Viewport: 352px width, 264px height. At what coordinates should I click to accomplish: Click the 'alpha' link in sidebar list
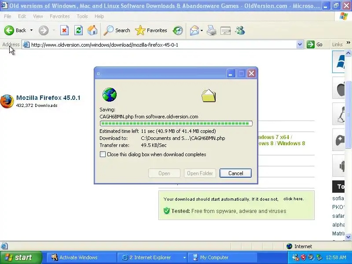338,224
